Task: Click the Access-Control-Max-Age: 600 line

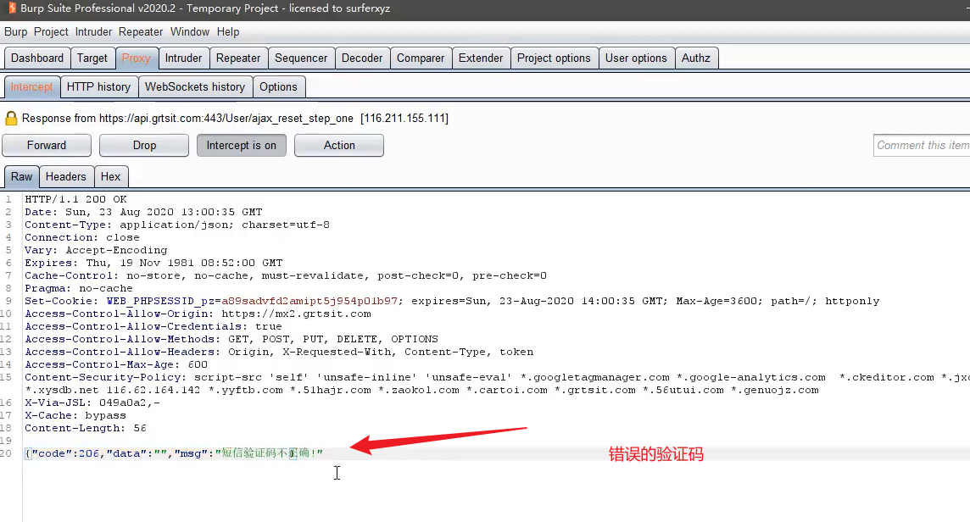Action: click(x=116, y=364)
